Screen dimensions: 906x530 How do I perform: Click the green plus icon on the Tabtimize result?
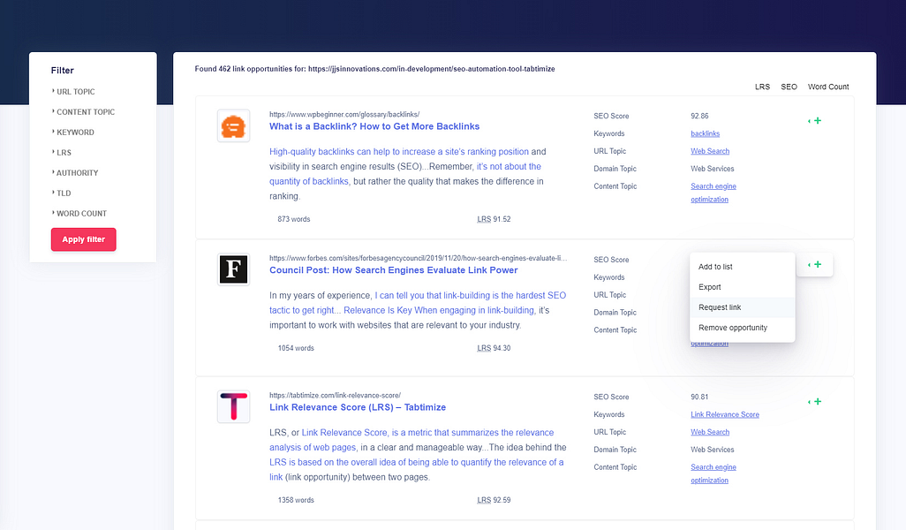point(817,401)
